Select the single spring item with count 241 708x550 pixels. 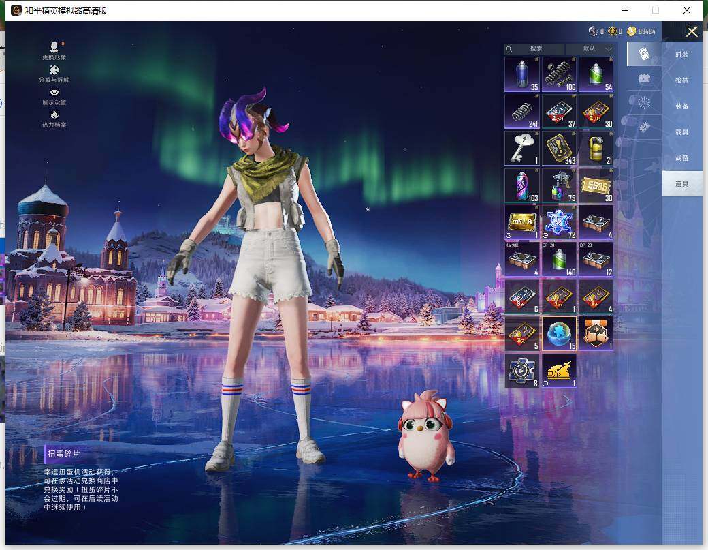(522, 111)
